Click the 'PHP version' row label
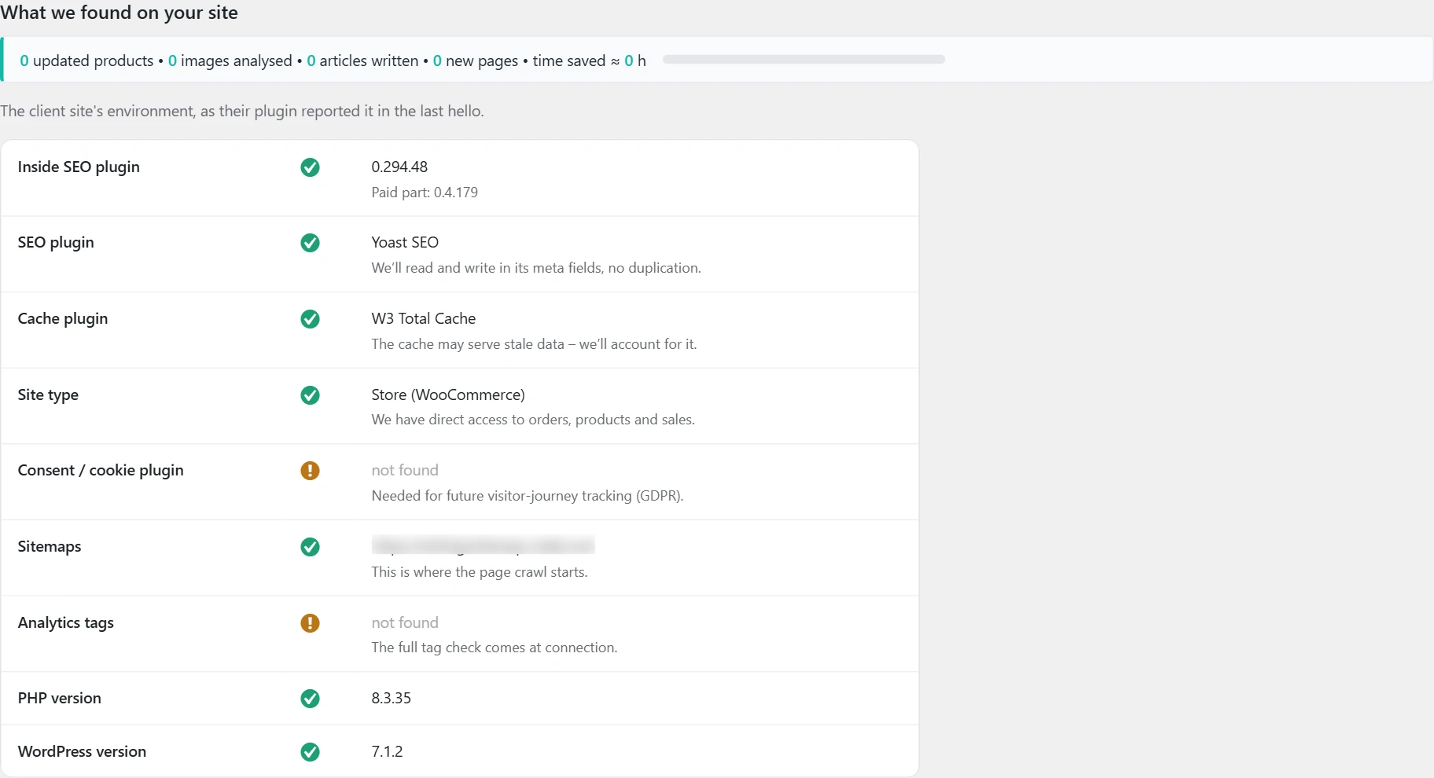The image size is (1434, 778). tap(60, 698)
